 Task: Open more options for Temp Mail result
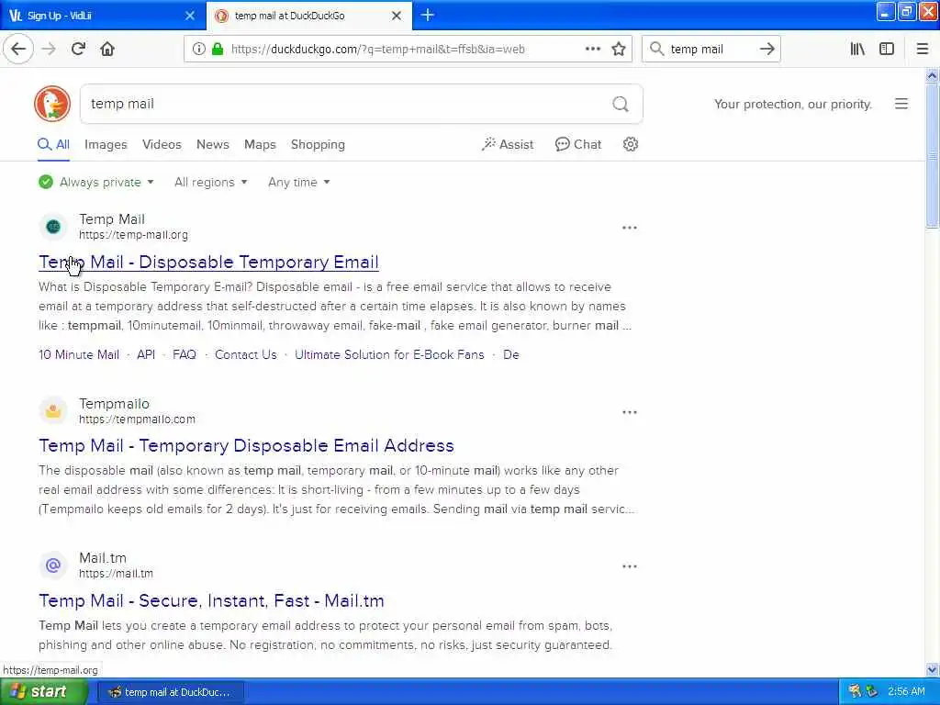pyautogui.click(x=629, y=228)
